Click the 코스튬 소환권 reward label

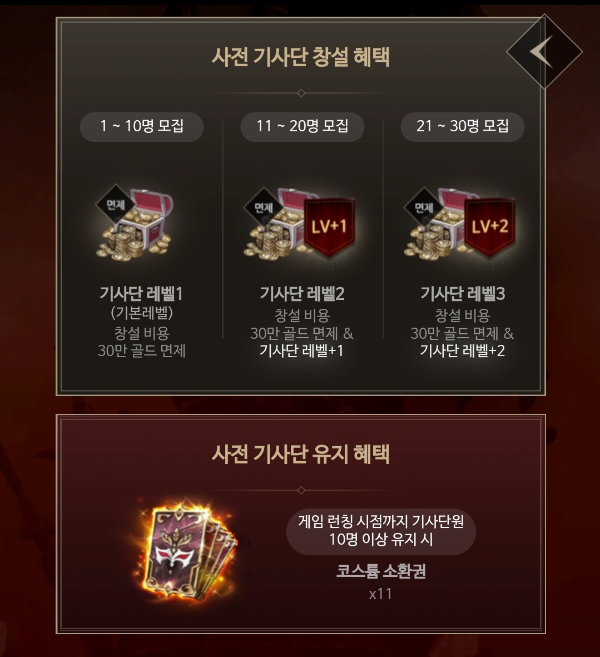pos(381,571)
